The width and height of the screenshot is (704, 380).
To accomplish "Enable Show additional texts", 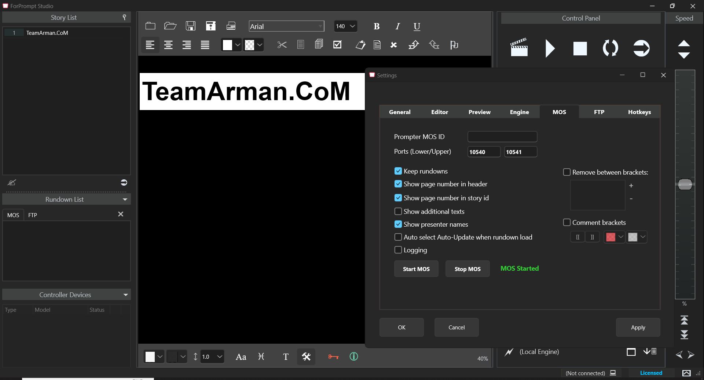I will 398,211.
